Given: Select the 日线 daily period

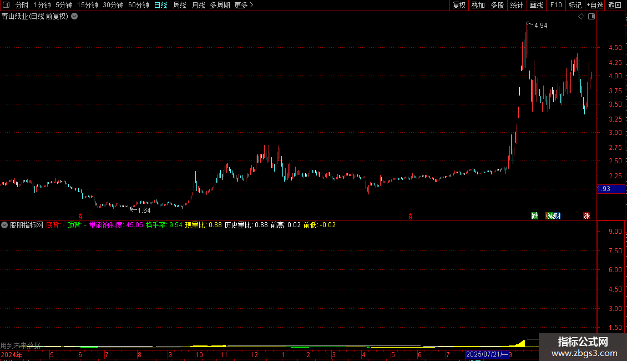Looking at the screenshot, I should pos(161,5).
